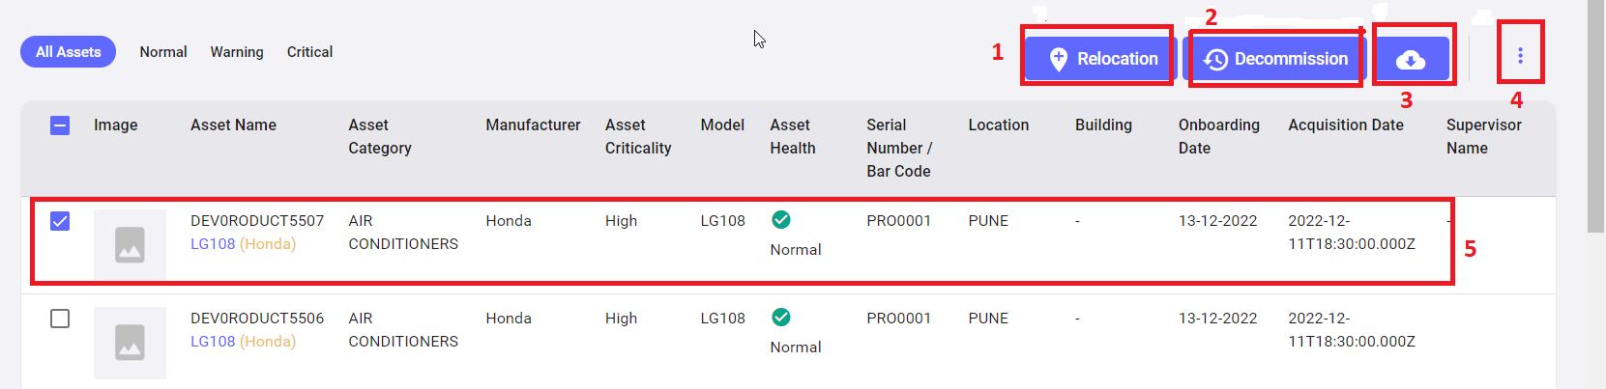Click the Asset Name column header
Image resolution: width=1606 pixels, height=389 pixels.
pos(233,125)
